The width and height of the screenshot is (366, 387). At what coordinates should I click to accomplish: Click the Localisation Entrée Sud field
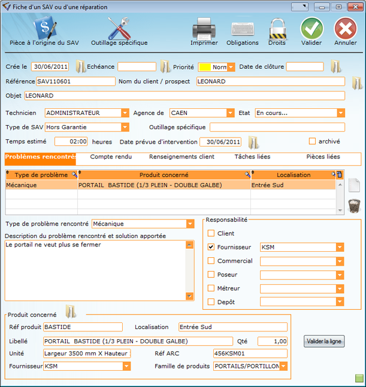tap(233, 327)
